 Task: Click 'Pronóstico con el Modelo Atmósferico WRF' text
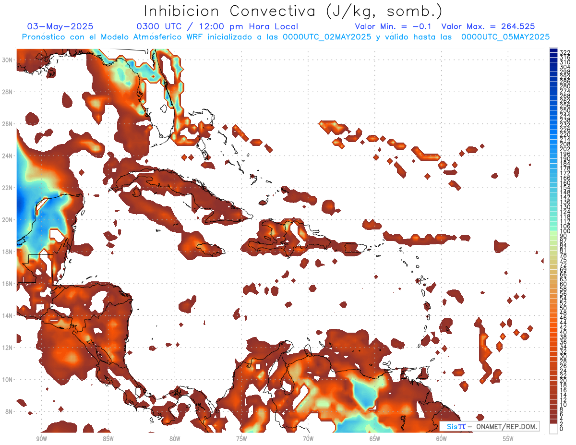tap(113, 37)
